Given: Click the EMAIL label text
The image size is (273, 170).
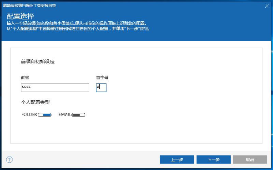Looking at the screenshot, I should [x=65, y=115].
